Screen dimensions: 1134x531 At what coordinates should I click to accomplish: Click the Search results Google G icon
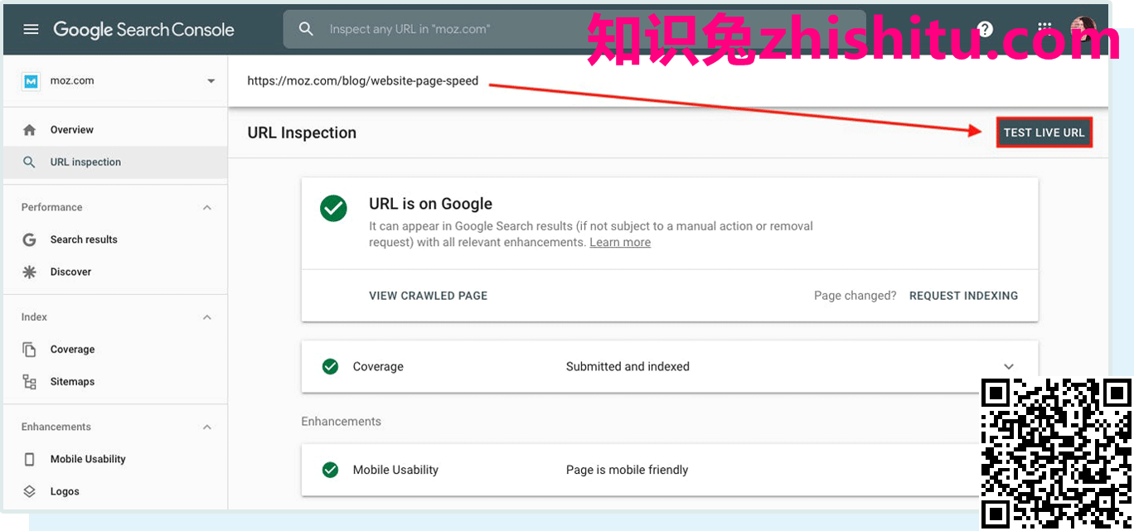[x=30, y=239]
